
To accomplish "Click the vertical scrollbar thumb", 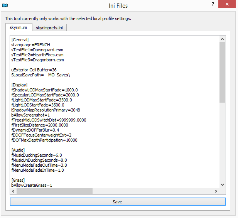I will point(222,73).
